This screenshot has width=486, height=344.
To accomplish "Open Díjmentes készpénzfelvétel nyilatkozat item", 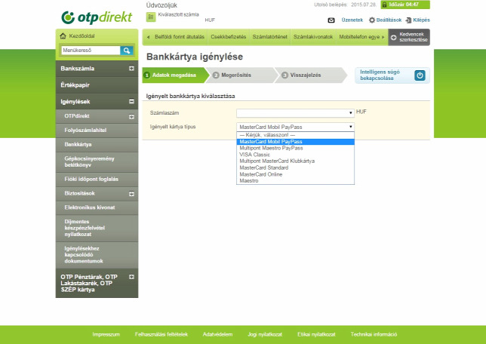I will click(x=97, y=228).
